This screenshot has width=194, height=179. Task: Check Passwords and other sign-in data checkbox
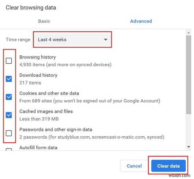tap(9, 133)
